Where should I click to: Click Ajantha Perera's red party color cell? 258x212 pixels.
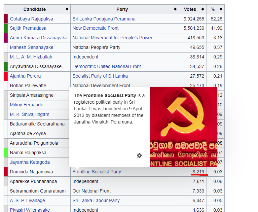pos(6,76)
